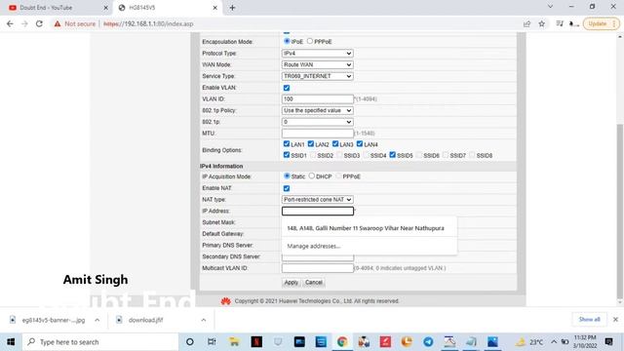Select the IPoE encapsulation mode
This screenshot has width=624, height=351.
[287, 41]
